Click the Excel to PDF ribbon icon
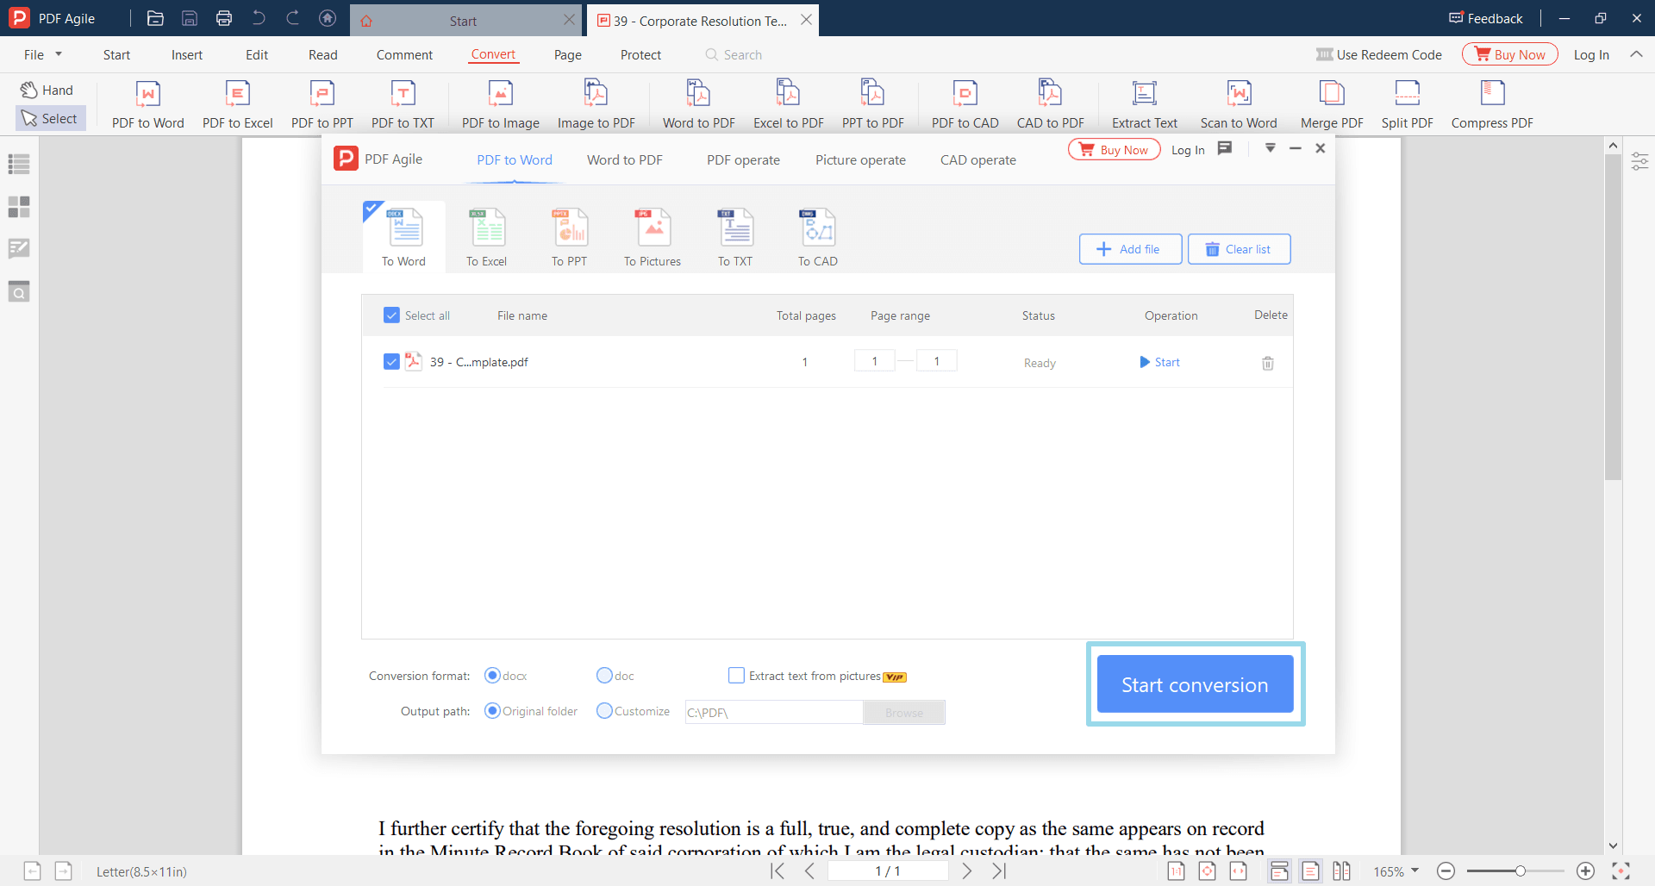The height and width of the screenshot is (886, 1655). pos(789,104)
